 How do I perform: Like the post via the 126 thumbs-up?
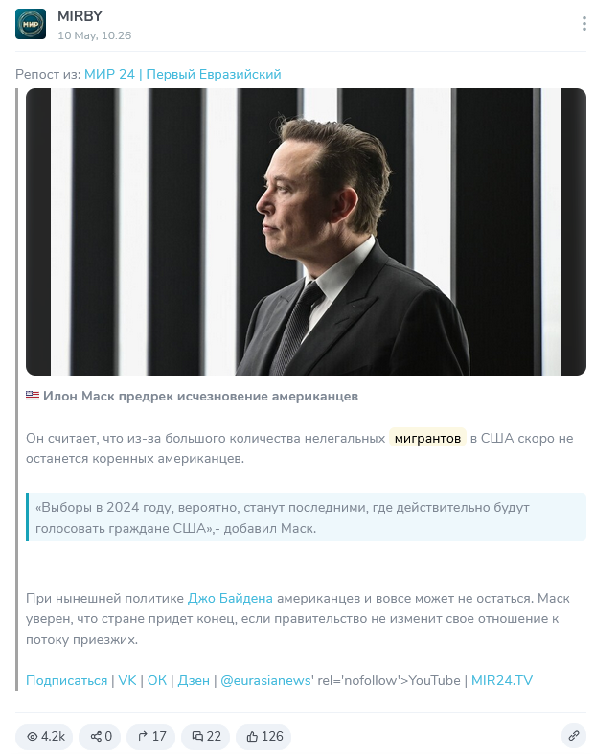point(264,737)
